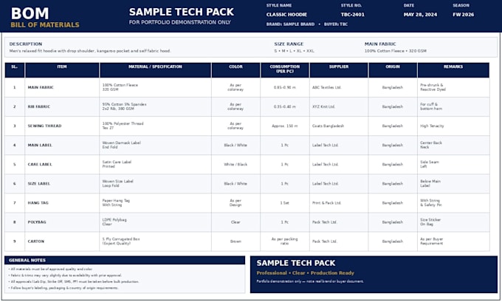Click the ITEM column header
The height and width of the screenshot is (302, 502).
(62, 70)
